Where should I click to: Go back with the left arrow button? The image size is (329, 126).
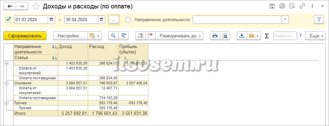[x=10, y=6]
